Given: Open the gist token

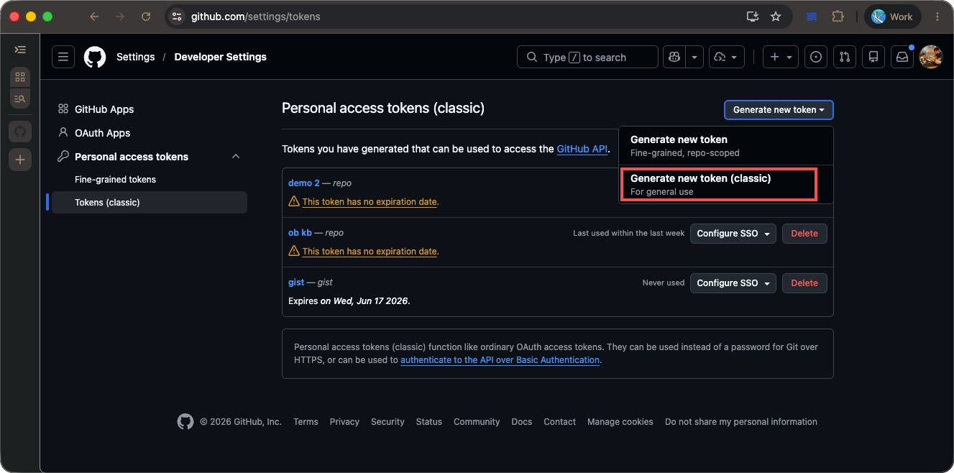Looking at the screenshot, I should tap(296, 283).
